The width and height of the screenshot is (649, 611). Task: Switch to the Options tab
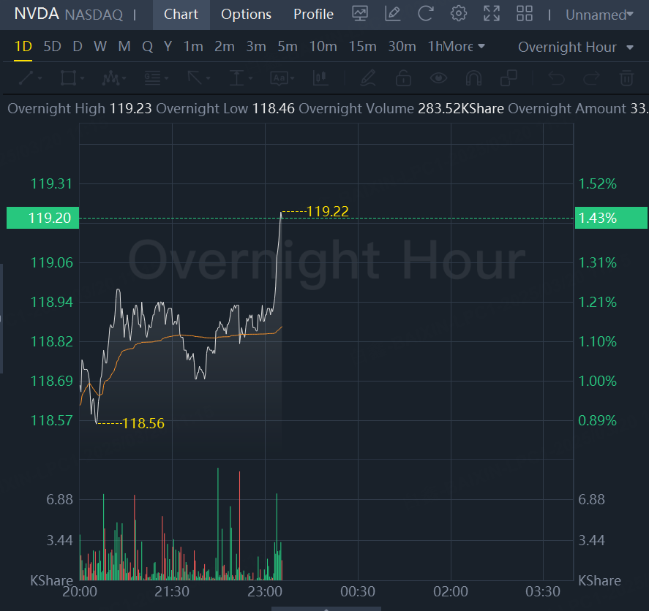pyautogui.click(x=246, y=15)
